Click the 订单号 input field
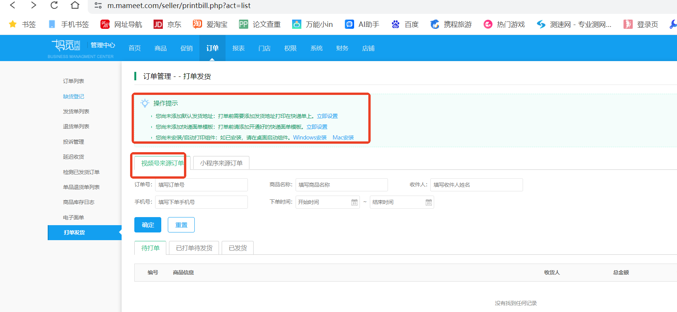 coord(201,185)
